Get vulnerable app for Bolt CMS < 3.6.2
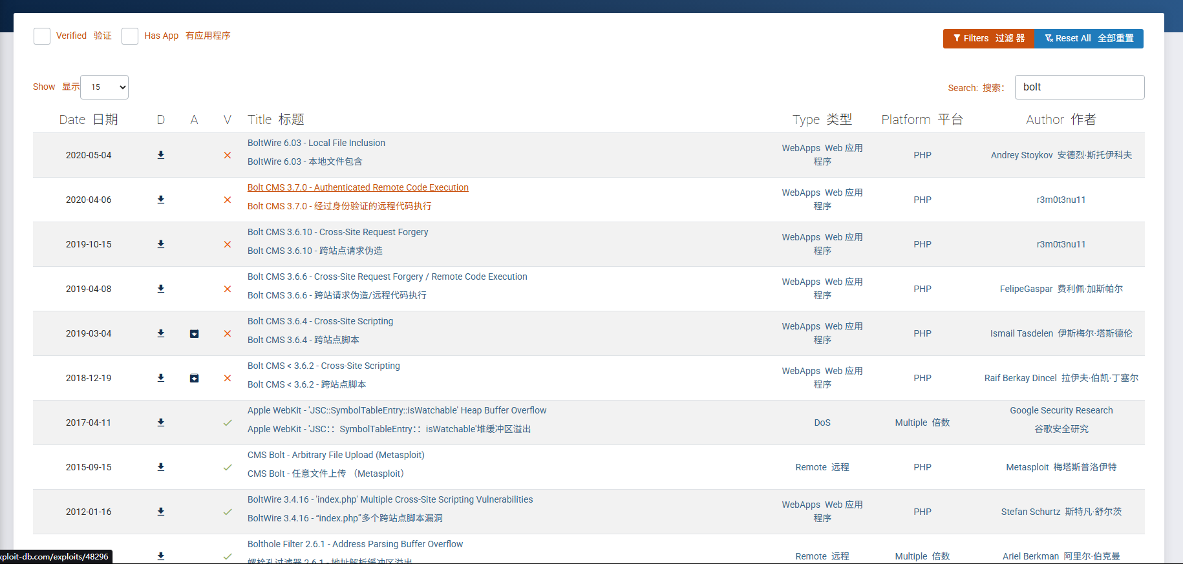The width and height of the screenshot is (1183, 564). pos(194,378)
